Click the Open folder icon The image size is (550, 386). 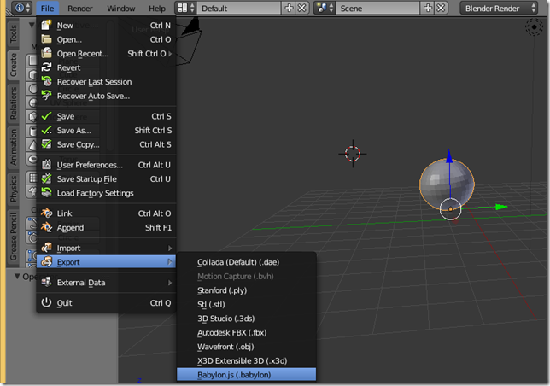click(x=46, y=39)
